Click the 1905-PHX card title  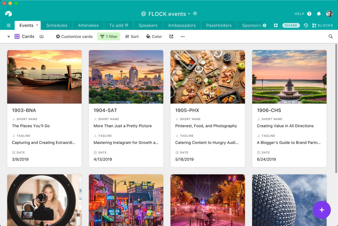point(187,110)
